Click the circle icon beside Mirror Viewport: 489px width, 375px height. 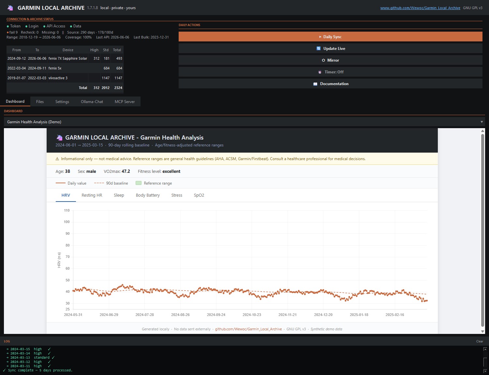pyautogui.click(x=323, y=60)
